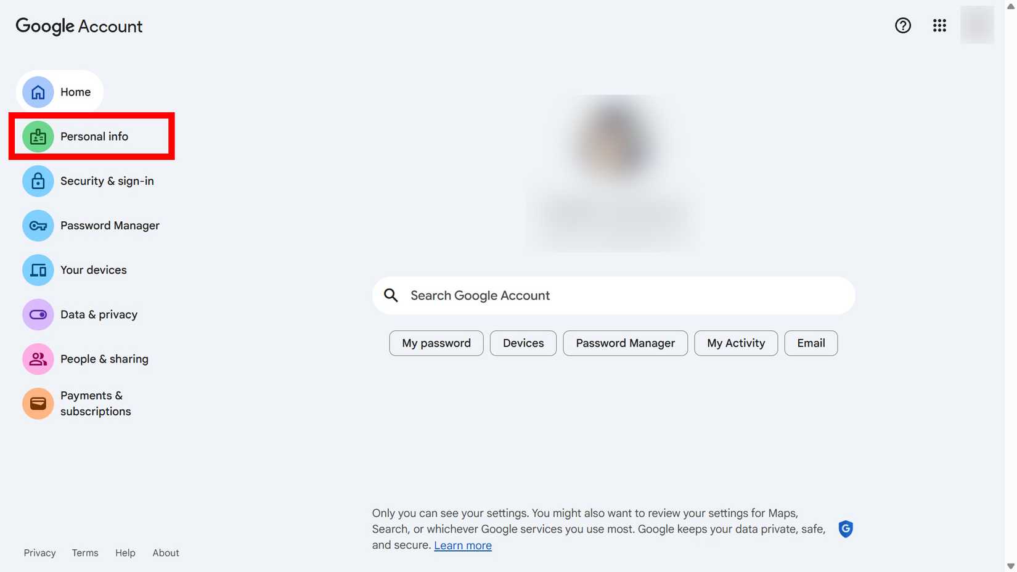Screen dimensions: 1017x572
Task: Click the Password Manager key icon
Action: pyautogui.click(x=38, y=226)
